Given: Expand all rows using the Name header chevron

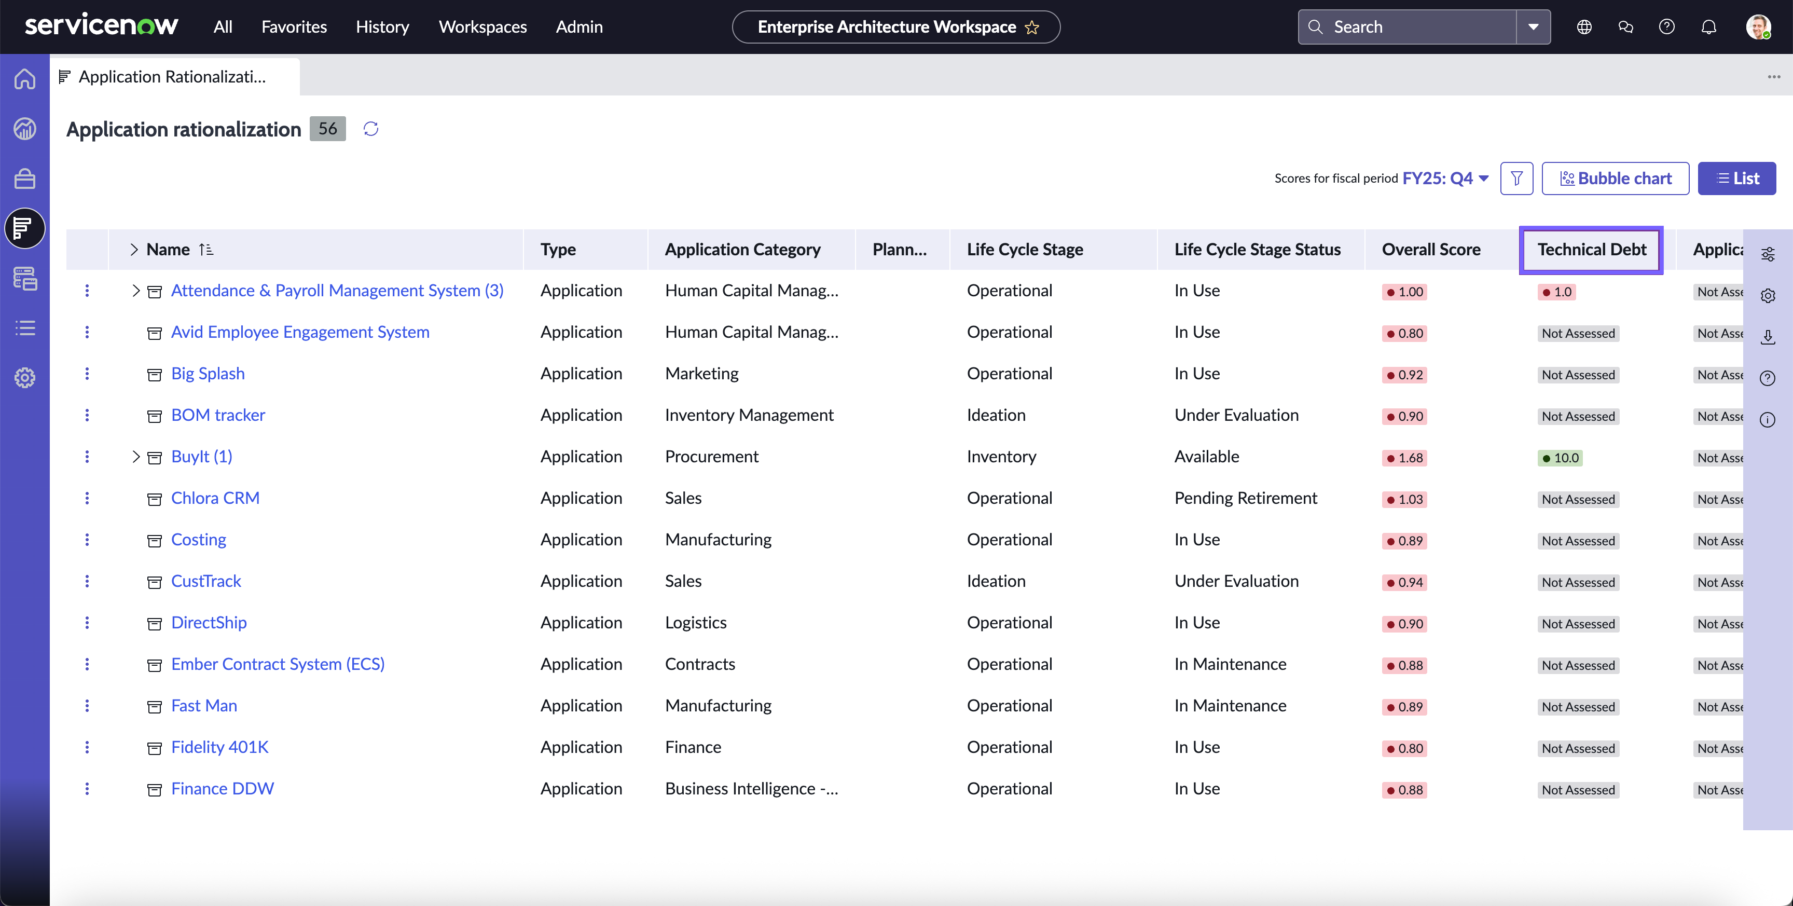Looking at the screenshot, I should tap(134, 249).
